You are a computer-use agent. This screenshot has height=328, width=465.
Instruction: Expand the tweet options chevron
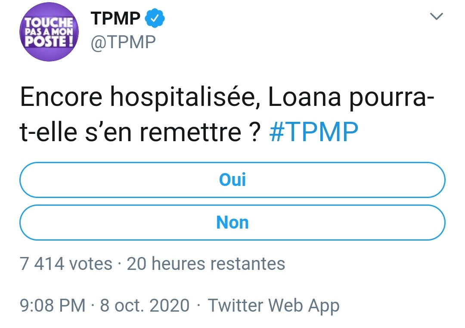437,17
